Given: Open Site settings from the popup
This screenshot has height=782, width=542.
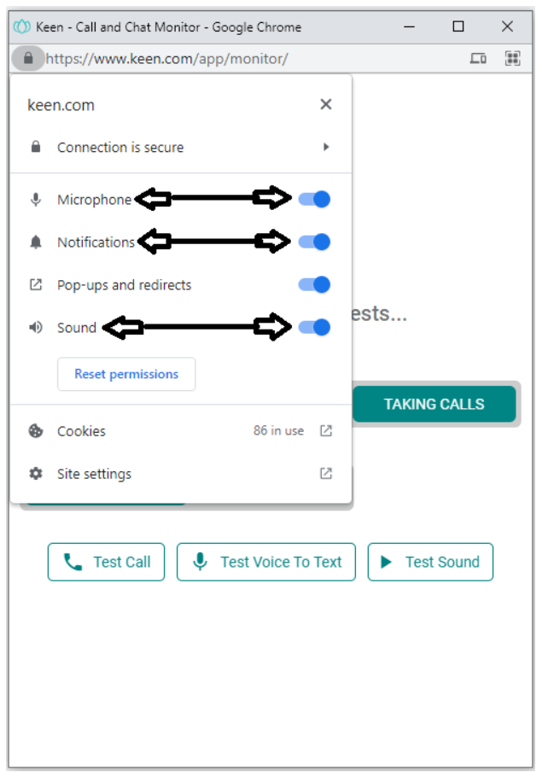Looking at the screenshot, I should (x=94, y=474).
